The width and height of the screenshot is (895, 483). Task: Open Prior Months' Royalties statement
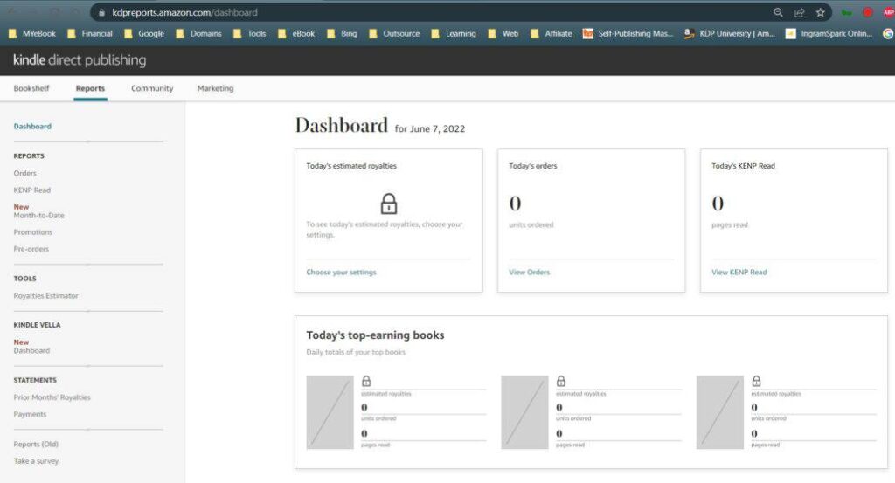[52, 397]
